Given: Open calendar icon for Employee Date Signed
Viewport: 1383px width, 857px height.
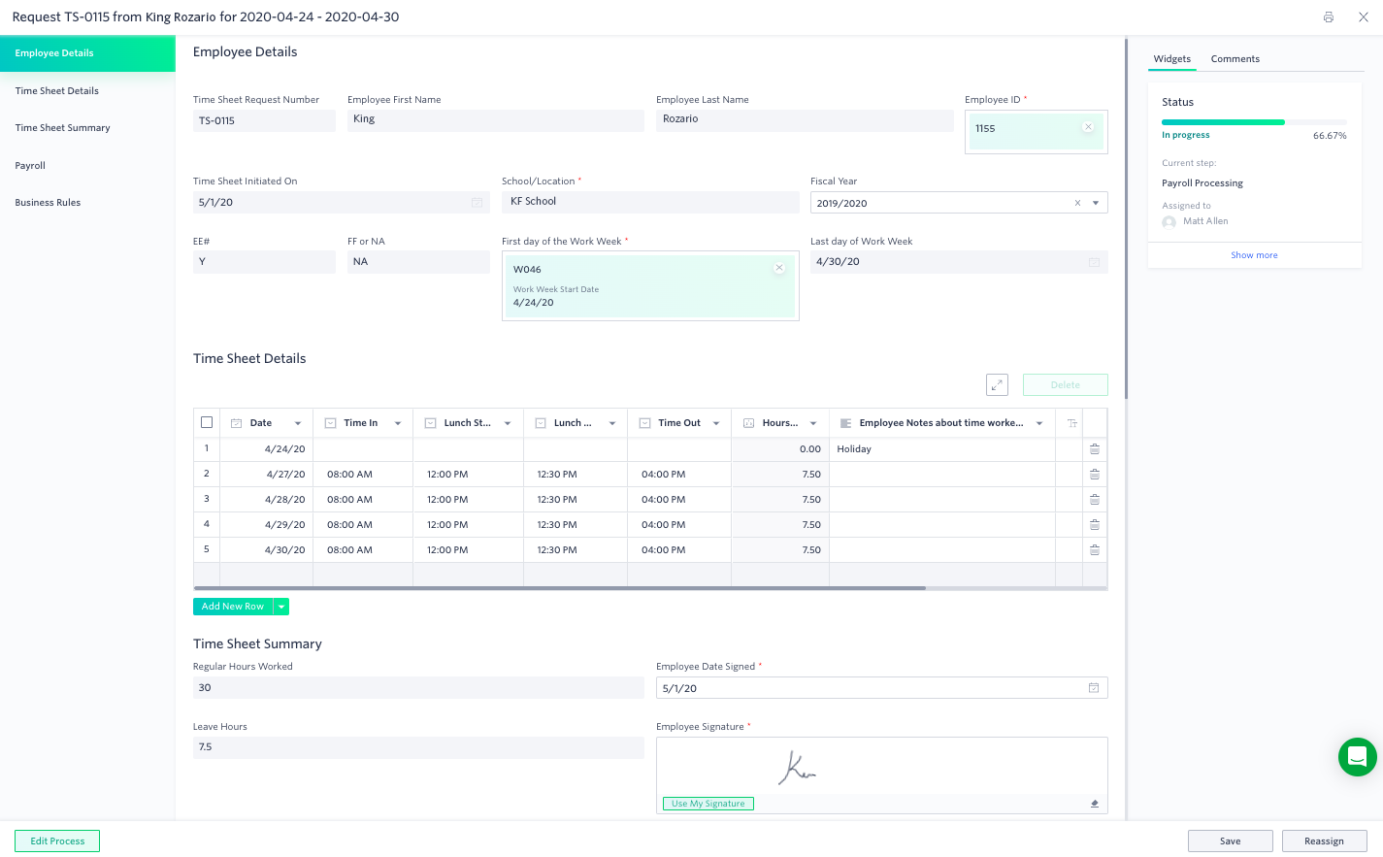Looking at the screenshot, I should pyautogui.click(x=1094, y=688).
